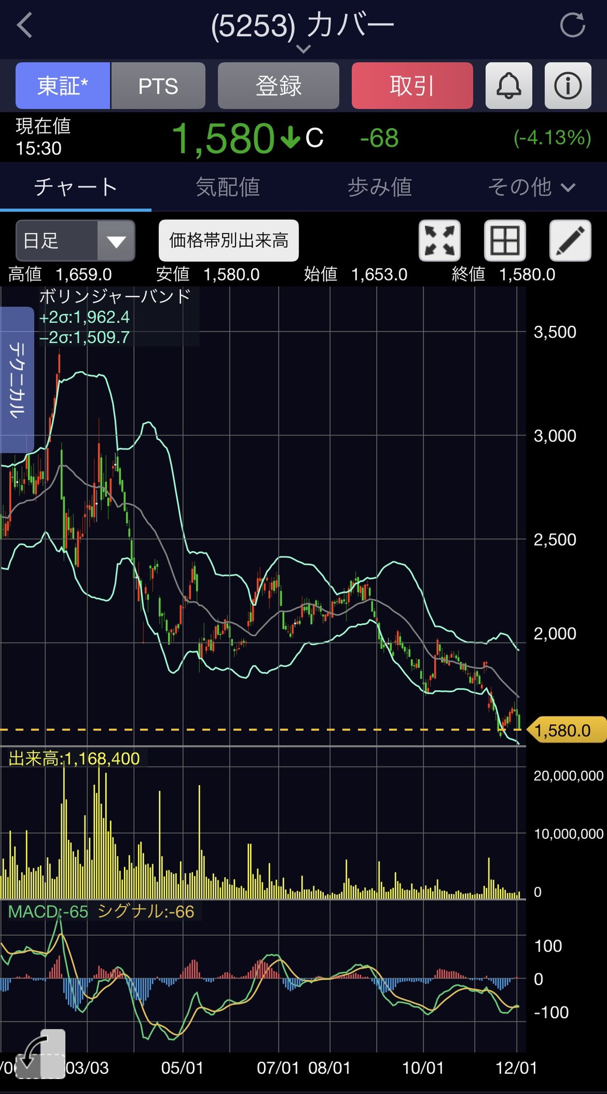Open the price alert bell
Viewport: 607px width, 1094px height.
[x=509, y=85]
